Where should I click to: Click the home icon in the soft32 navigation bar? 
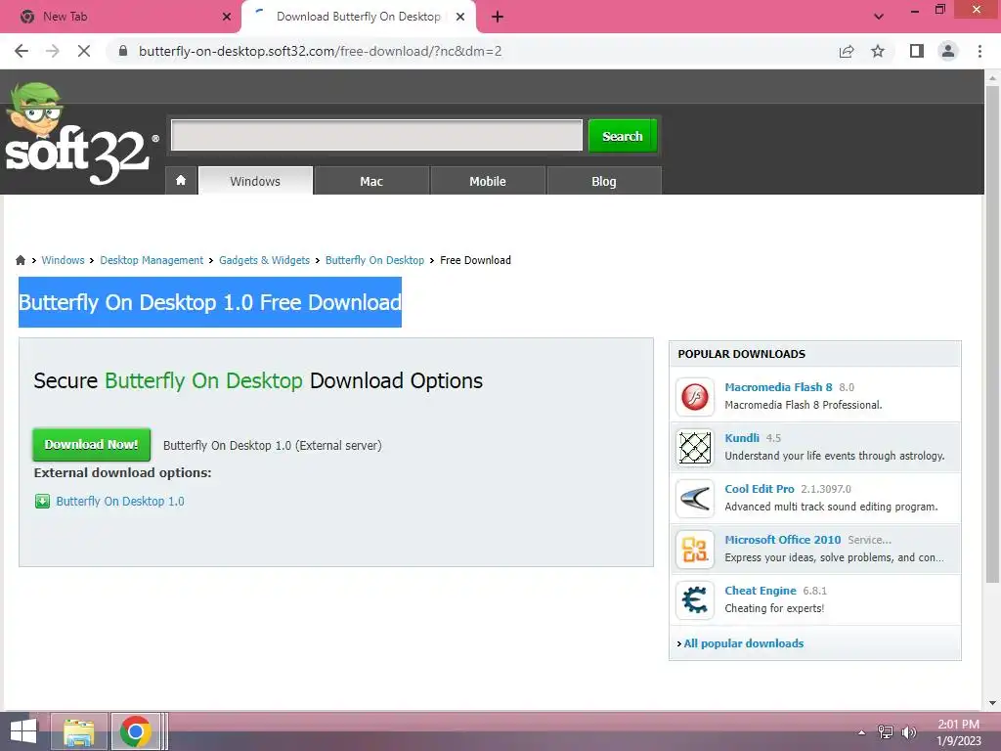point(181,181)
